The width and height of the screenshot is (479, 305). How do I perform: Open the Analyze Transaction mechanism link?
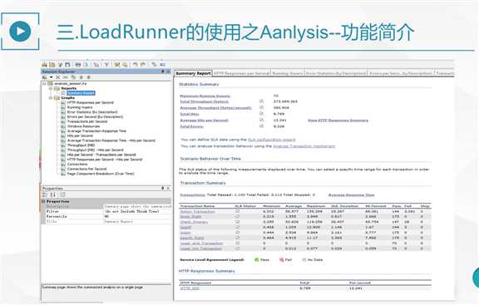point(304,146)
